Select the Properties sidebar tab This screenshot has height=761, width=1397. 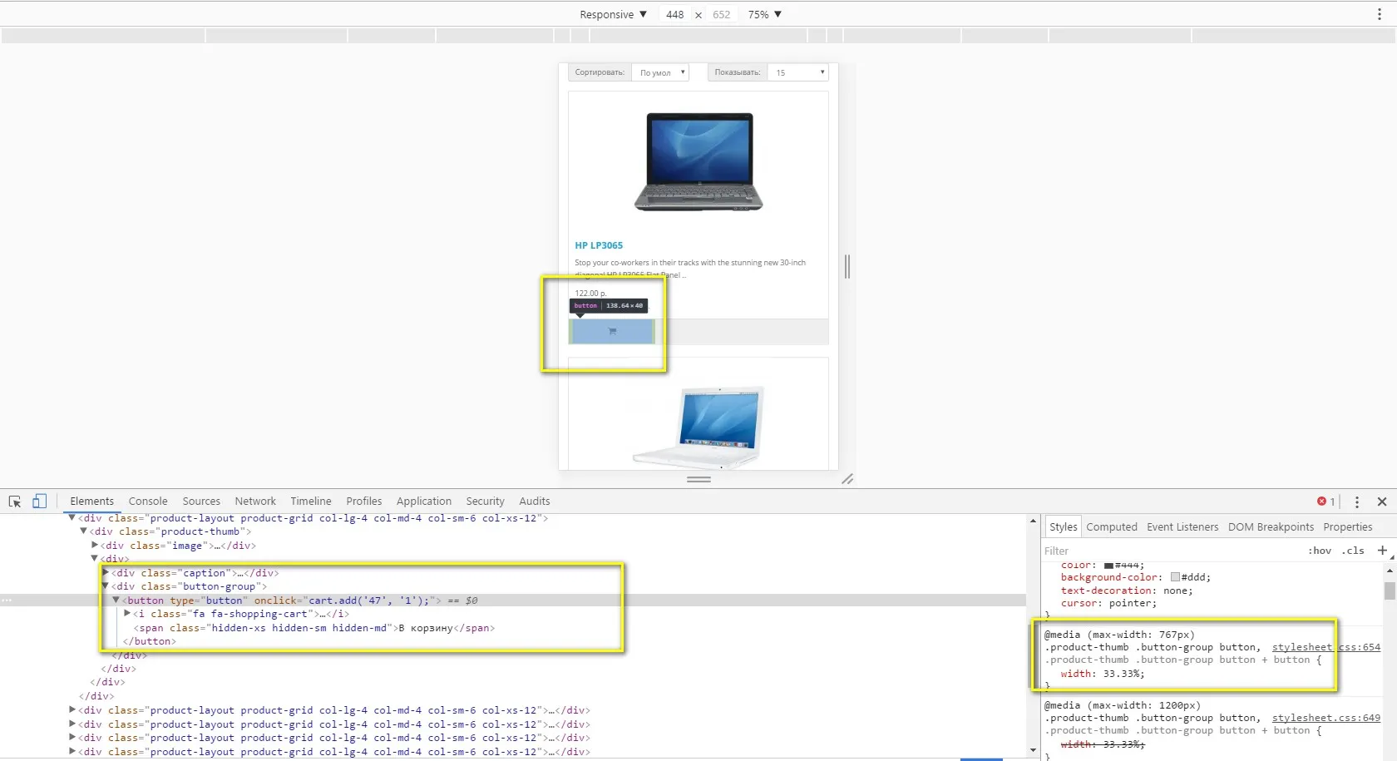(1348, 527)
